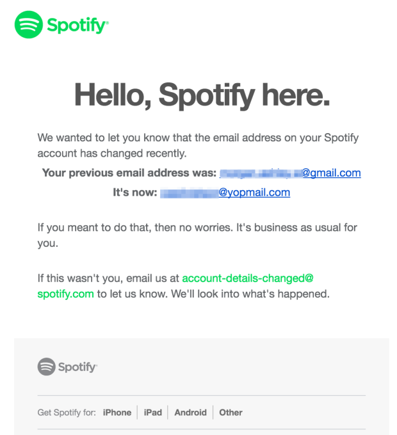397x435 pixels.
Task: Click the gray Spotify circle logo in footer
Action: pyautogui.click(x=46, y=367)
